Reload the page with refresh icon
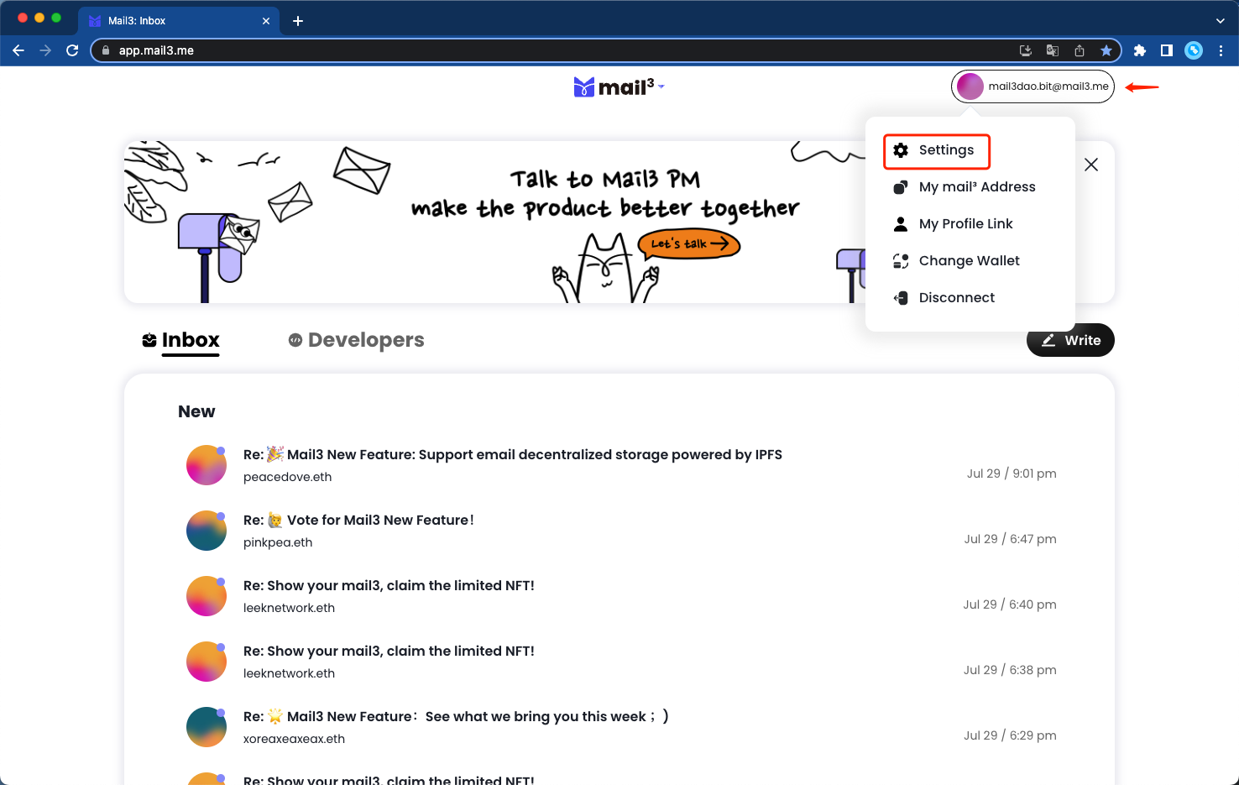1239x785 pixels. [72, 50]
